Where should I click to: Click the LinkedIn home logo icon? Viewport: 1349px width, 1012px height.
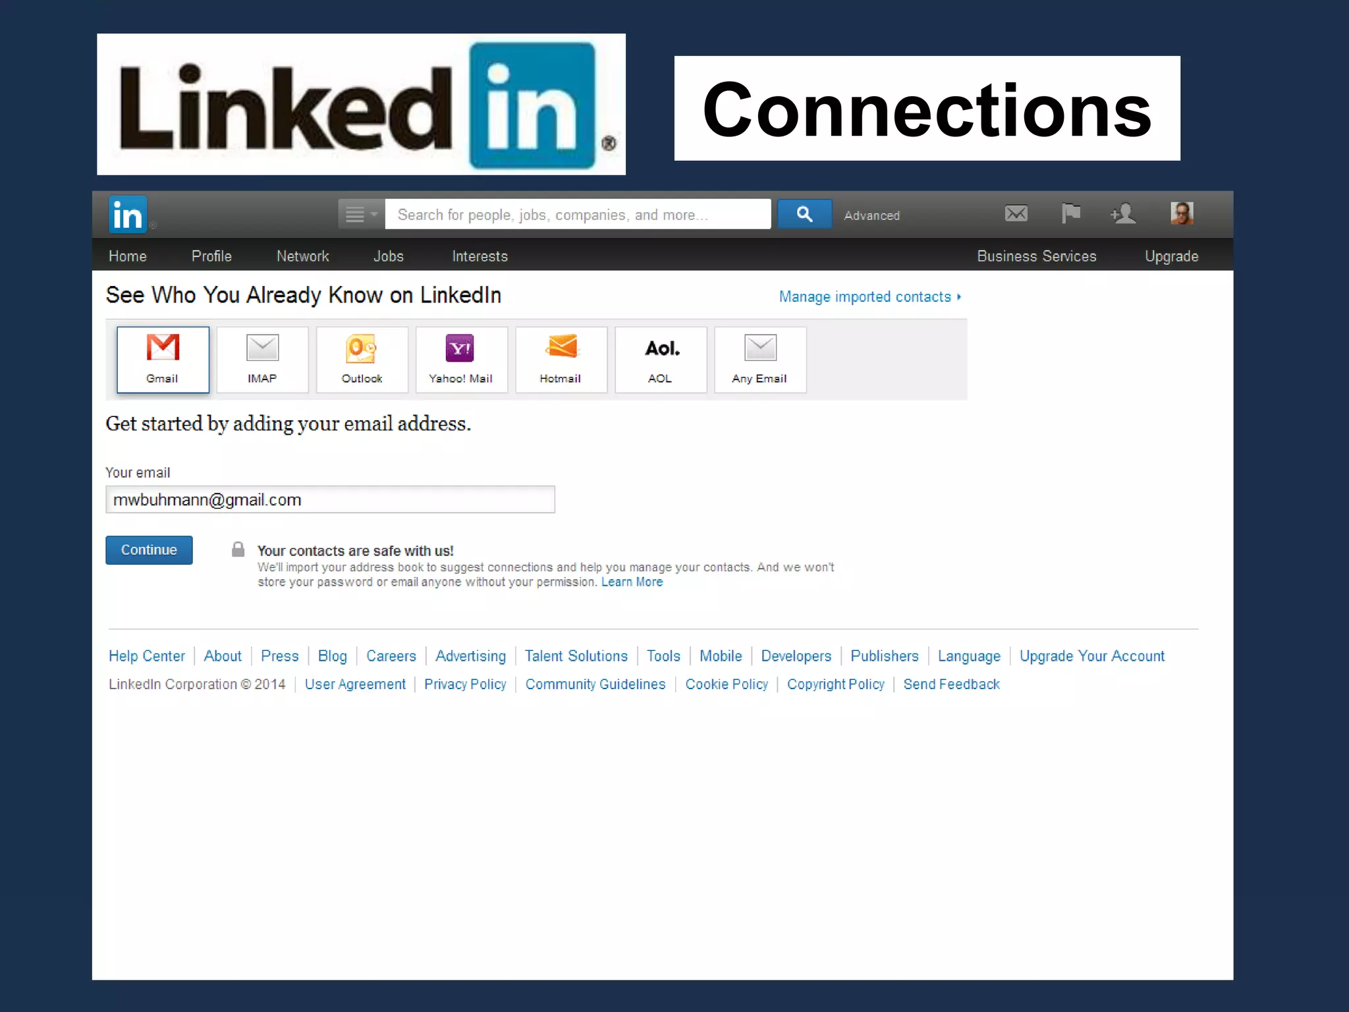127,215
